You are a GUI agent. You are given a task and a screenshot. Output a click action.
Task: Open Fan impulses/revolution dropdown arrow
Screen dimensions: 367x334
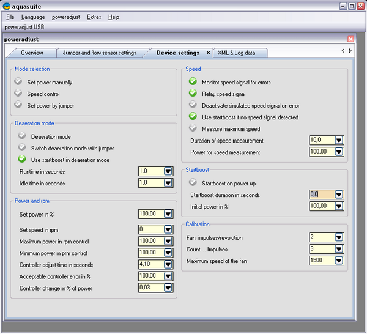click(x=339, y=237)
